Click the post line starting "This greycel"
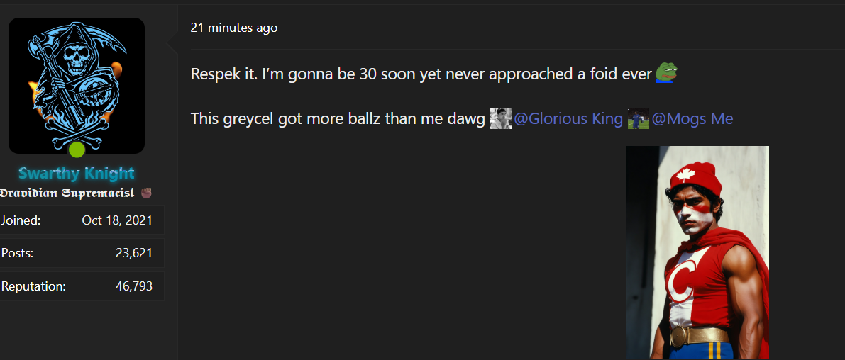 pos(339,118)
